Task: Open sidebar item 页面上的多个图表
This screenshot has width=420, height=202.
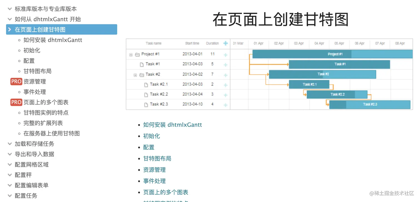Action: click(46, 102)
